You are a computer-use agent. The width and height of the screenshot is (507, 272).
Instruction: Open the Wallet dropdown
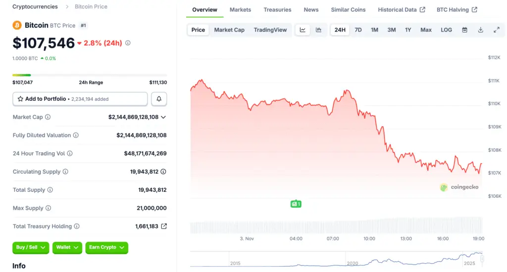pyautogui.click(x=67, y=247)
